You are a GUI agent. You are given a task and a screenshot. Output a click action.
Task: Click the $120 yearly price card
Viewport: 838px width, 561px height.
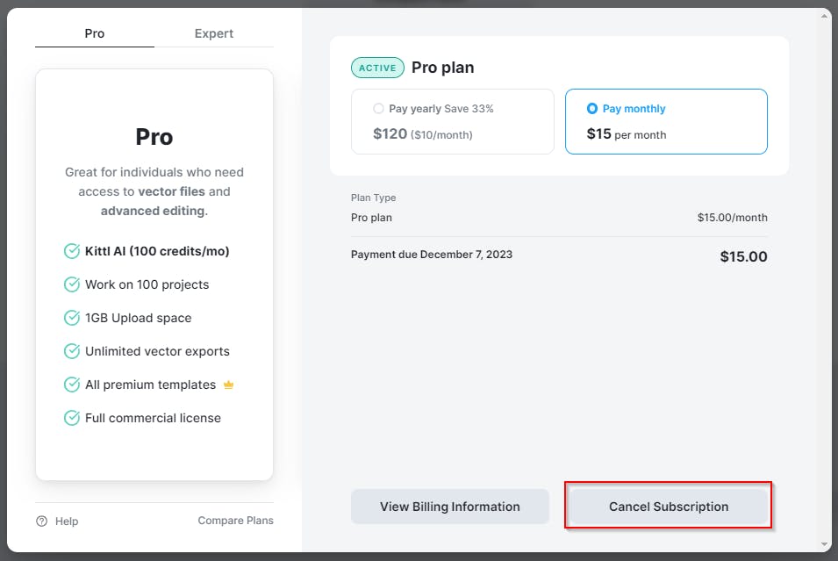pyautogui.click(x=452, y=121)
